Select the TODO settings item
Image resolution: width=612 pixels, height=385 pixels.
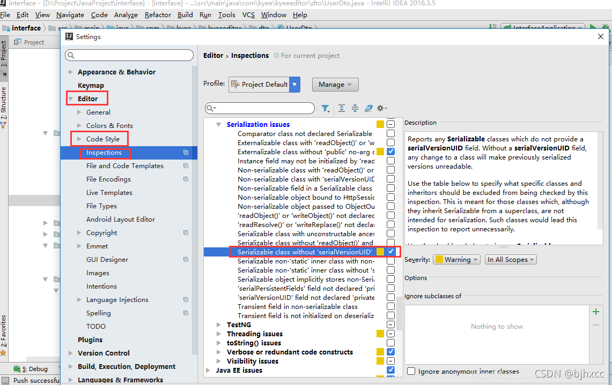coord(96,327)
